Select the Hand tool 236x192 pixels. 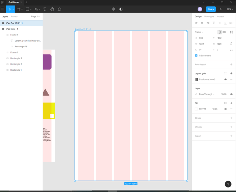[52, 9]
